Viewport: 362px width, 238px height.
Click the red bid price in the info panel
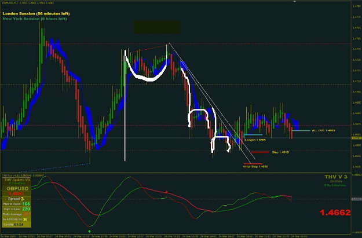coord(16,193)
